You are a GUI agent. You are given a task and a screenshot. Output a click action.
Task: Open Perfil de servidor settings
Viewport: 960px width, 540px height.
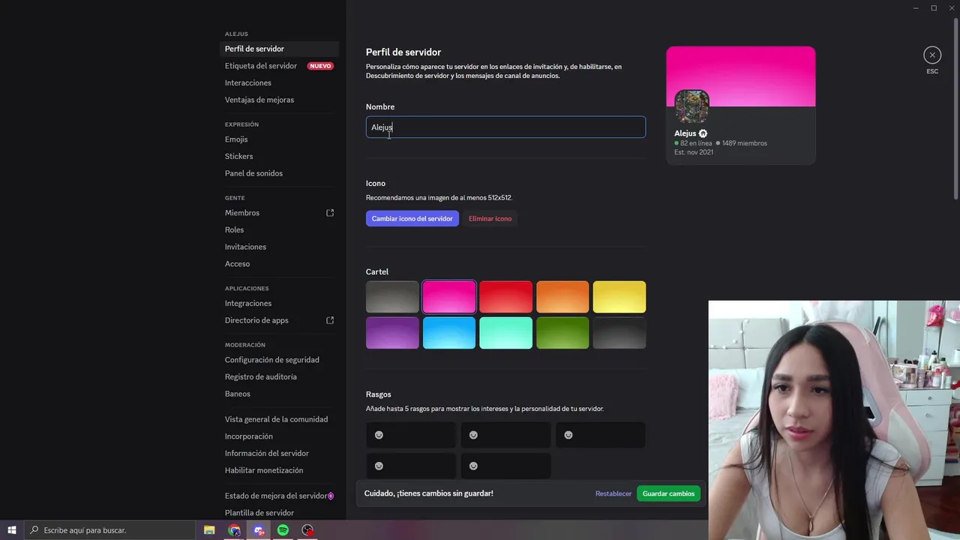(x=279, y=49)
